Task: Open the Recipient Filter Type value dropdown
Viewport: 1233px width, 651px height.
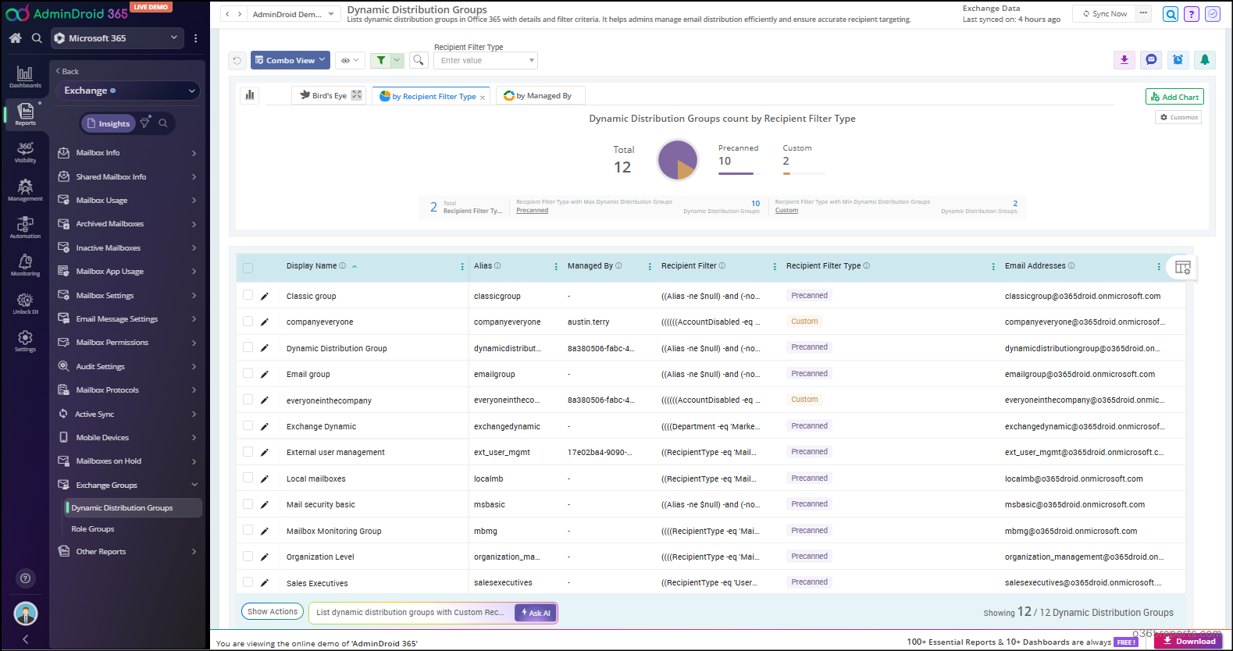Action: click(x=486, y=60)
